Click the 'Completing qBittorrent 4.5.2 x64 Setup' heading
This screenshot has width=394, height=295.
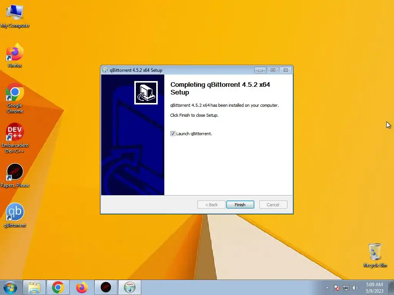coord(220,88)
